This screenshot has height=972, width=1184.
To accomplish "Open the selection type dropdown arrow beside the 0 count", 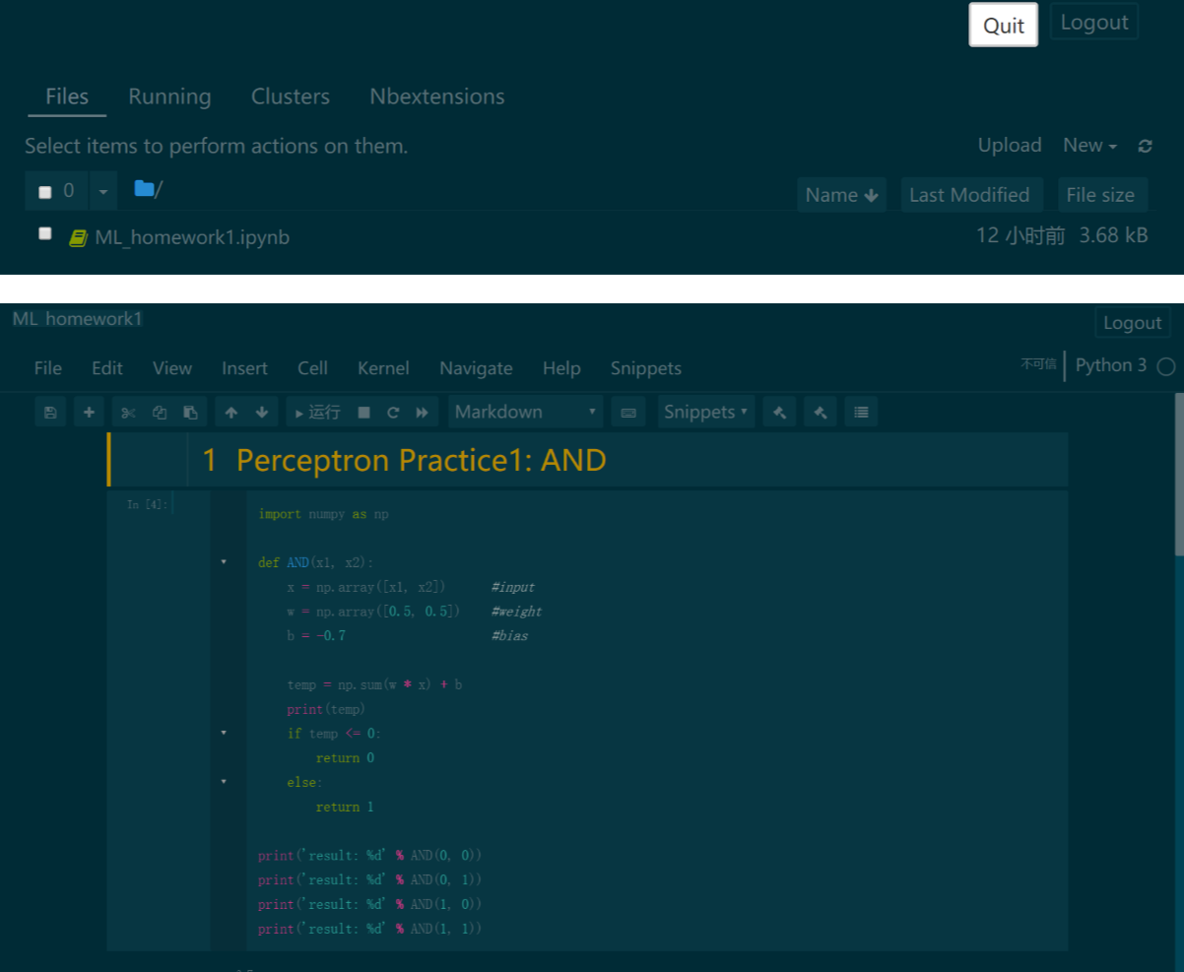I will click(103, 191).
